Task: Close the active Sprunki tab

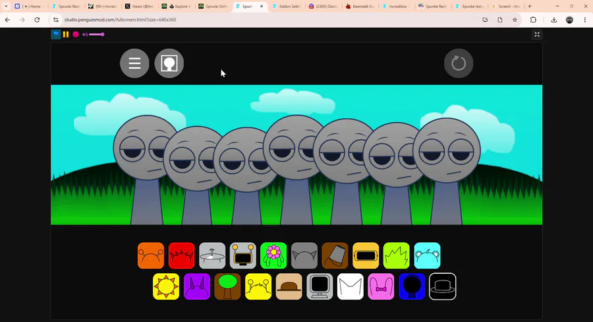Action: [262, 7]
